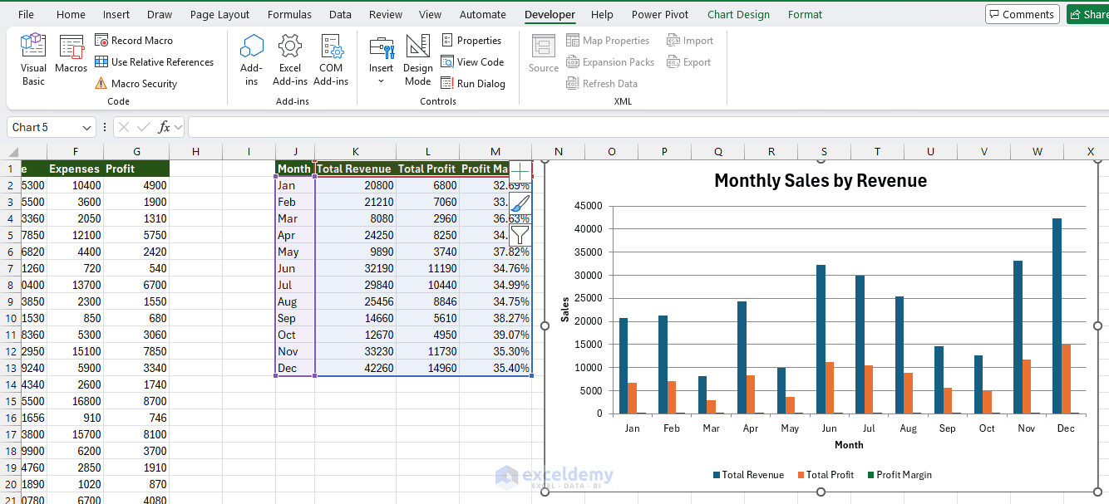Click cell containing 42260
The width and height of the screenshot is (1109, 504).
pyautogui.click(x=356, y=368)
